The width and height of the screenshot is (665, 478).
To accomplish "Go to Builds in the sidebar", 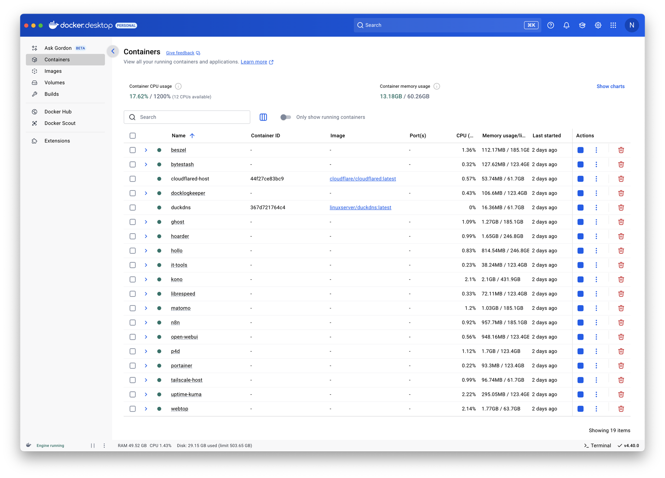I will 66,94.
